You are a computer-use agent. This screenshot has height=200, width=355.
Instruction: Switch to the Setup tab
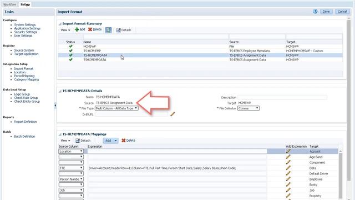[25, 4]
